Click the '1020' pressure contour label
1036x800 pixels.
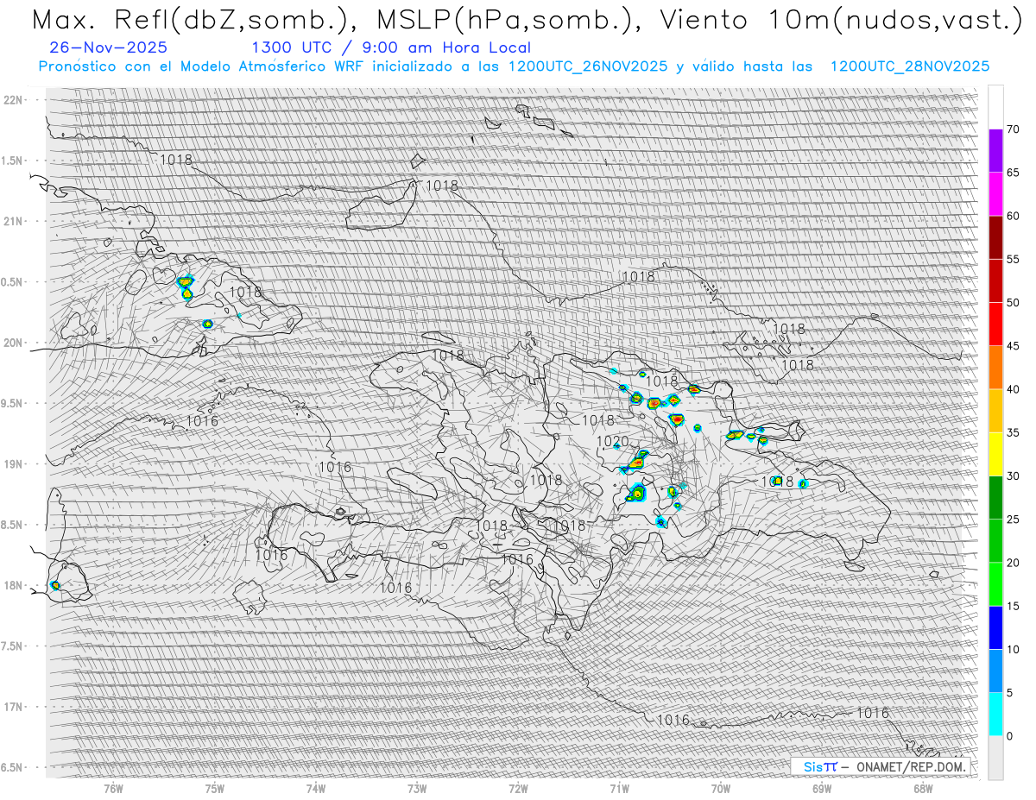pyautogui.click(x=613, y=442)
